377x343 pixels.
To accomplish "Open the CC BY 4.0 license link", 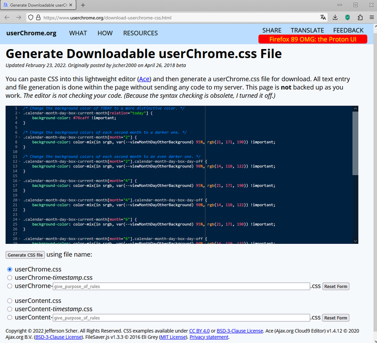I will [199, 331].
